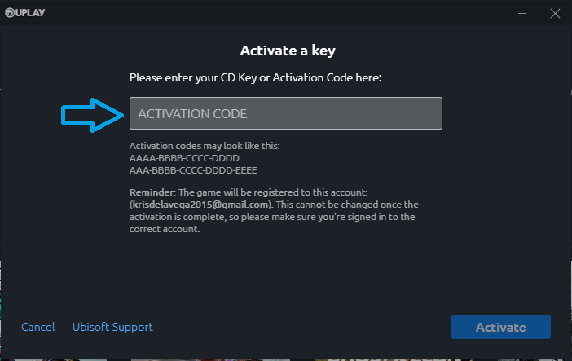572x361 pixels.
Task: Click the Uplay swirl logo icon
Action: click(x=11, y=12)
